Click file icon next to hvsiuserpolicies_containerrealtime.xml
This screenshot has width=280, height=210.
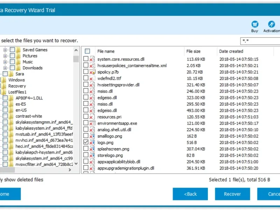pyautogui.click(x=92, y=65)
